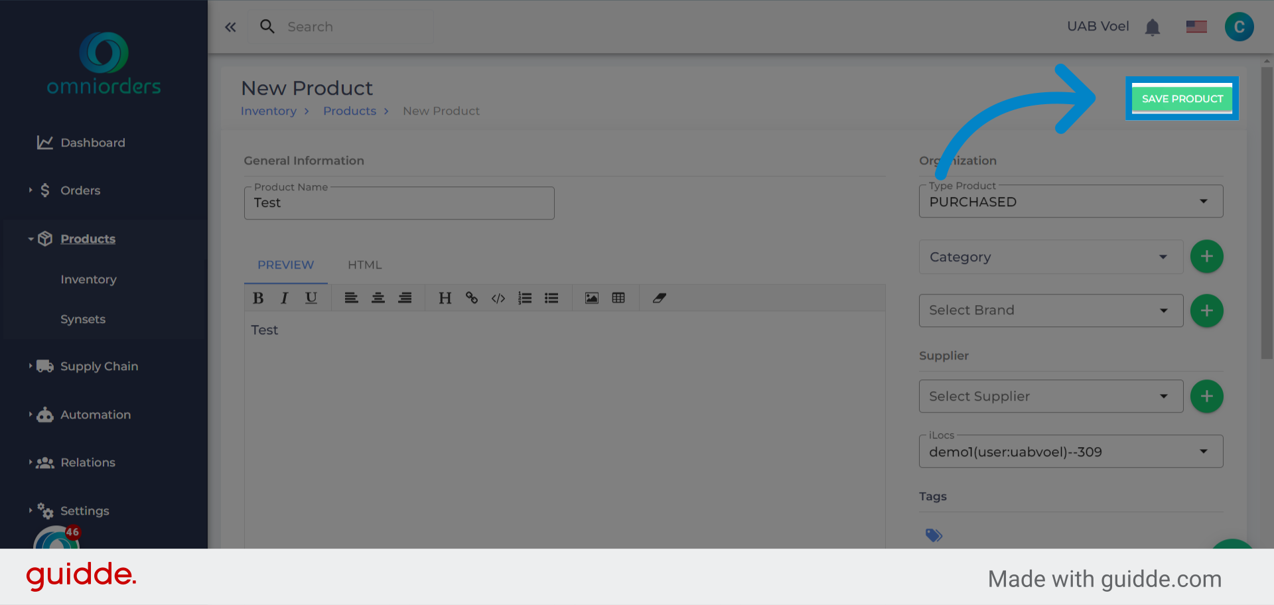Collapse the sidebar with the double chevron

230,27
